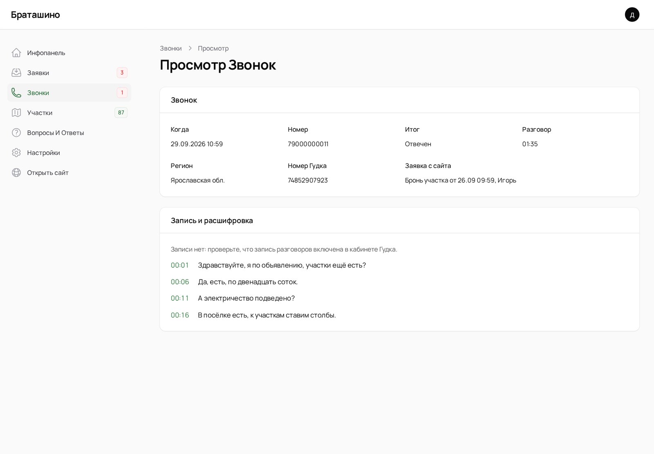
Task: Click the inbox icon beside Заявки
Action: click(16, 73)
